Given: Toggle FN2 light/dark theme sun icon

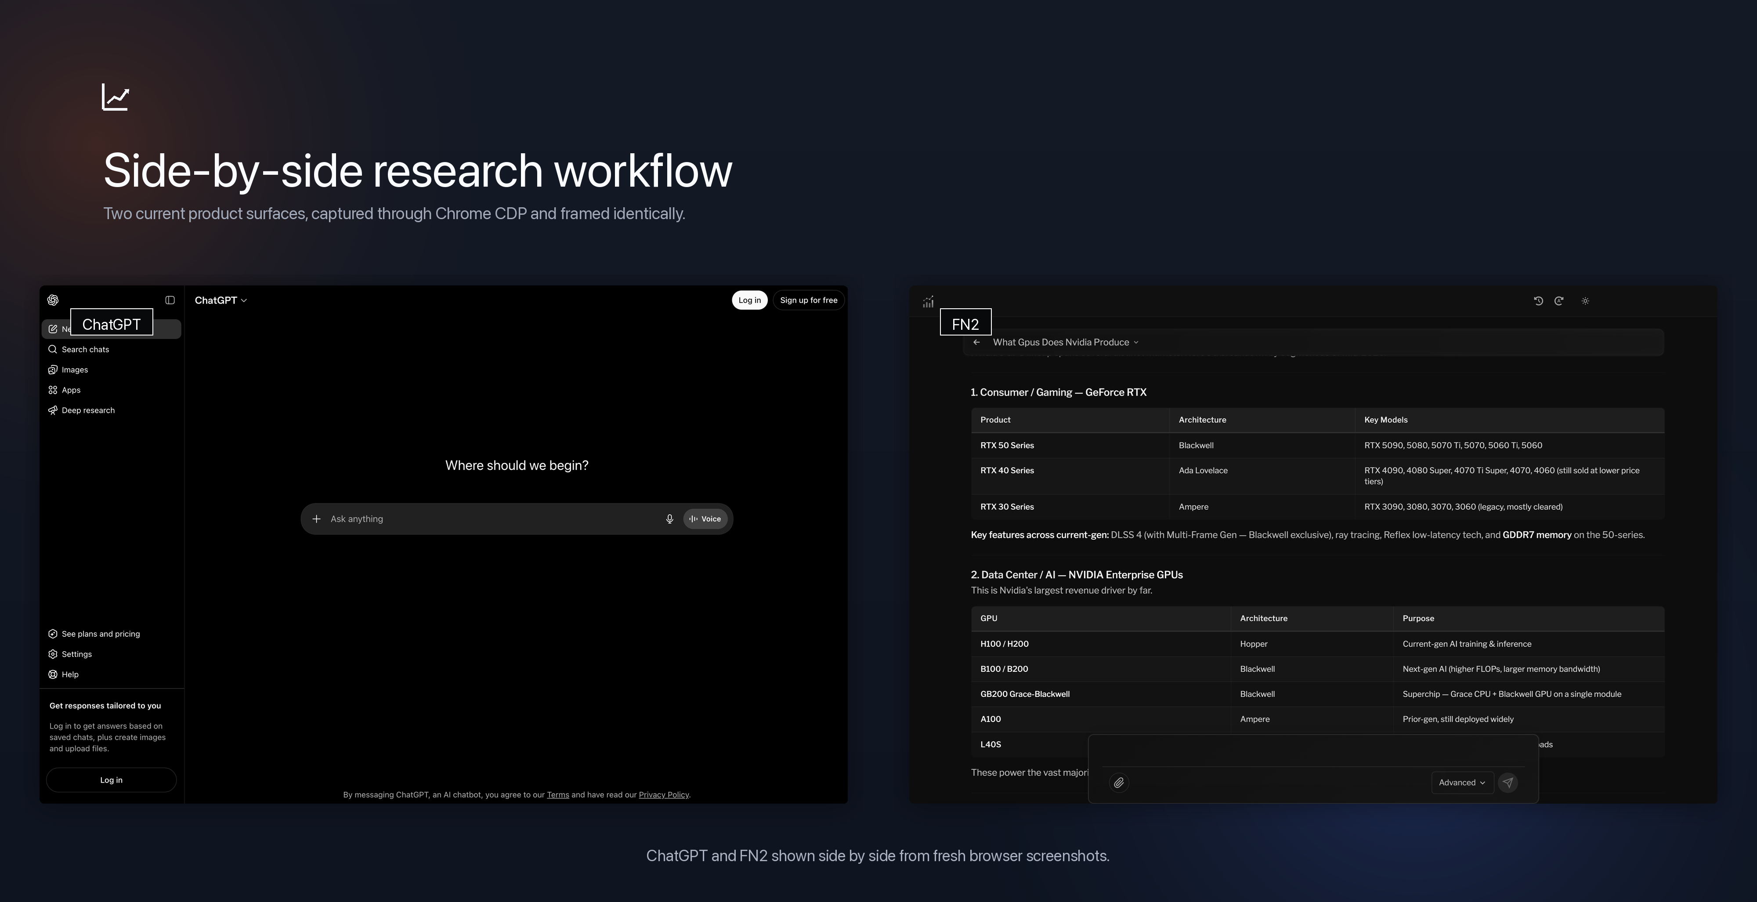Looking at the screenshot, I should (x=1585, y=301).
